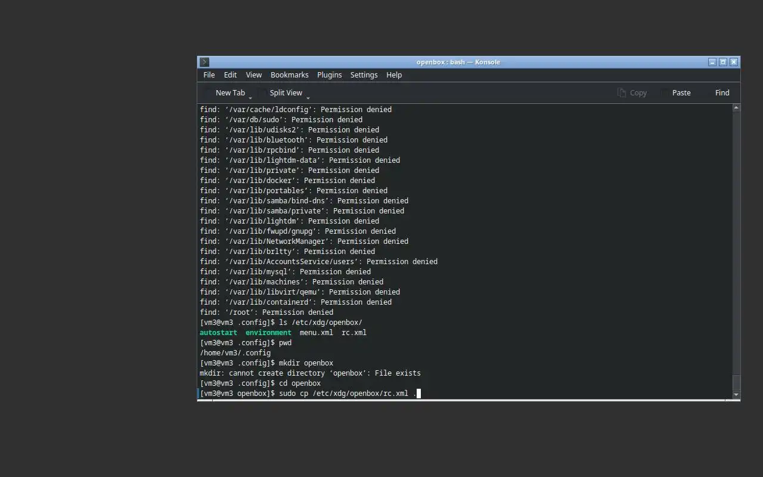Click the 'ls /etc/xdg/openbox/' command line

coord(281,322)
